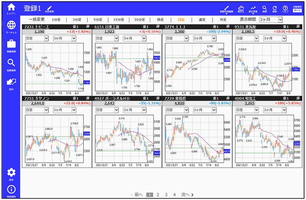Viewport: 306px width, 200px height.
Task: Select the 1分足 interval tab
Action: pyautogui.click(x=56, y=19)
